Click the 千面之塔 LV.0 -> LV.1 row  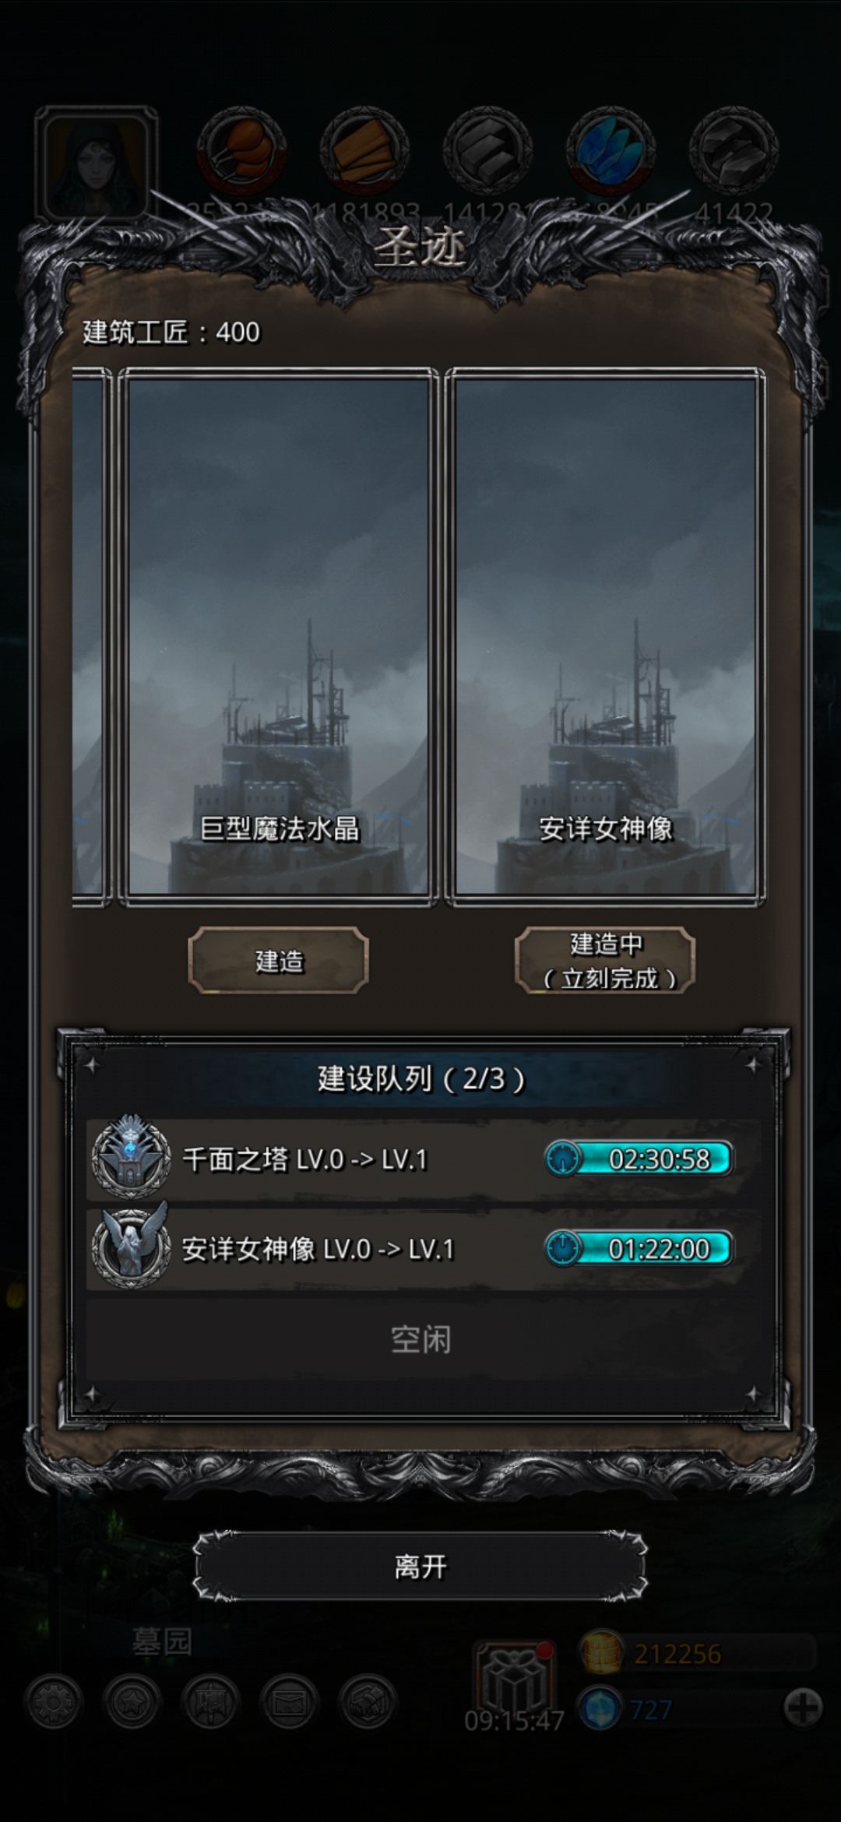[423, 1159]
